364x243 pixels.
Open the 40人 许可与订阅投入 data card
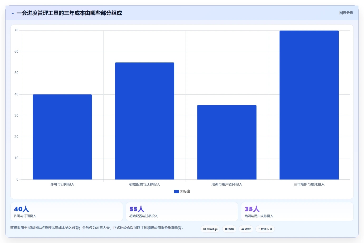tap(67, 212)
